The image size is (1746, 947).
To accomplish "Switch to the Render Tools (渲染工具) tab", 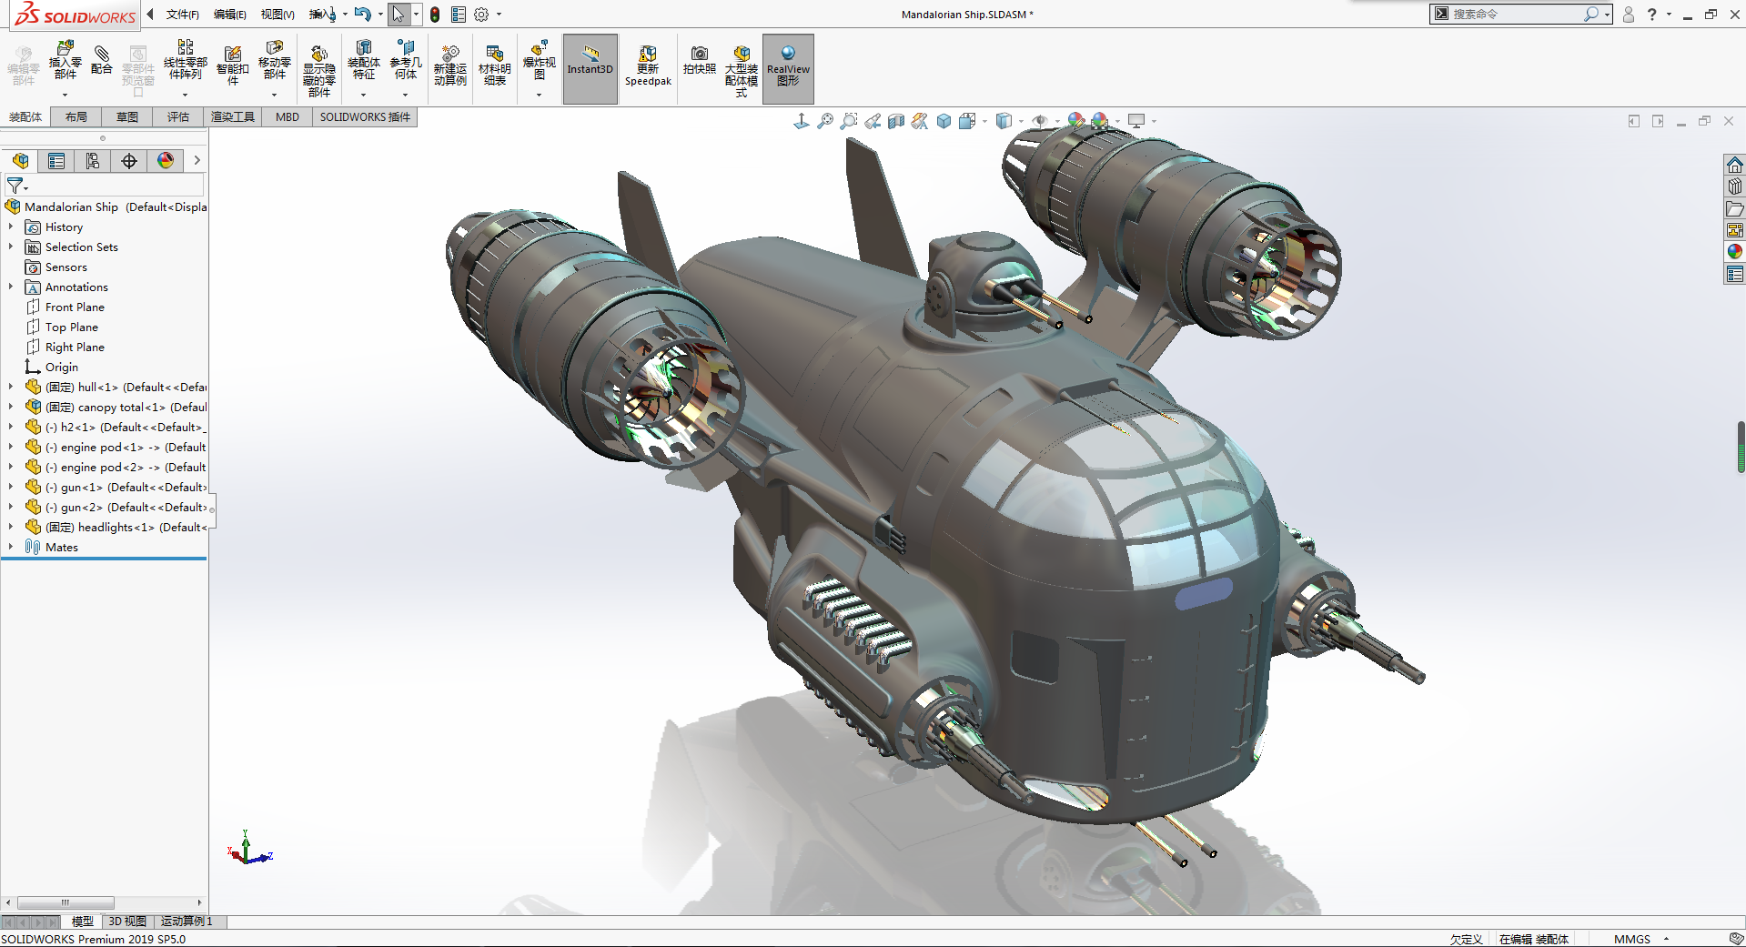I will point(233,116).
